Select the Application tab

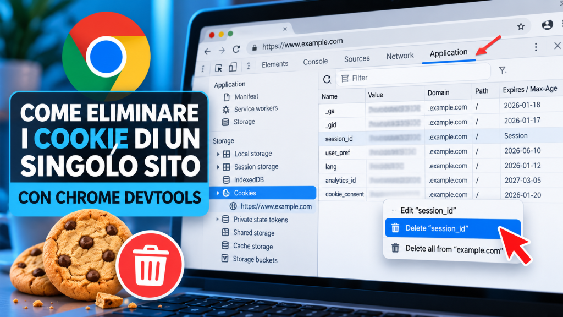point(449,53)
